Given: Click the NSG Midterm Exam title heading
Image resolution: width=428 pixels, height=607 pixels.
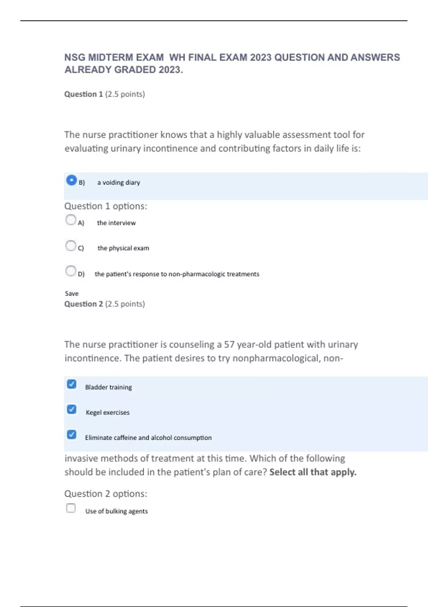Looking at the screenshot, I should pyautogui.click(x=232, y=63).
